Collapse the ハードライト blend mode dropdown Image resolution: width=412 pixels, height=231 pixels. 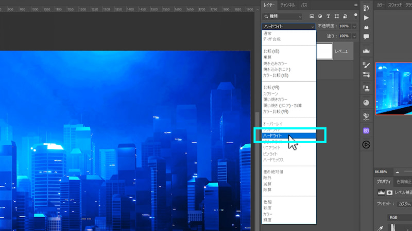coord(288,26)
